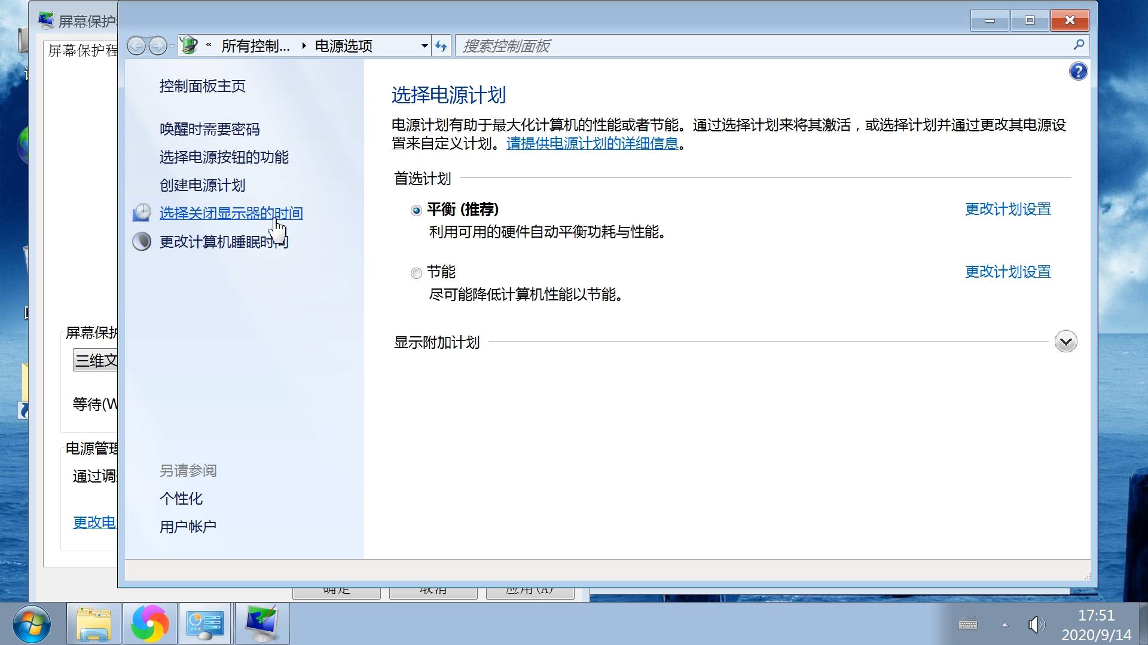Select the 节能 power plan
Viewport: 1148px width, 645px height.
417,273
